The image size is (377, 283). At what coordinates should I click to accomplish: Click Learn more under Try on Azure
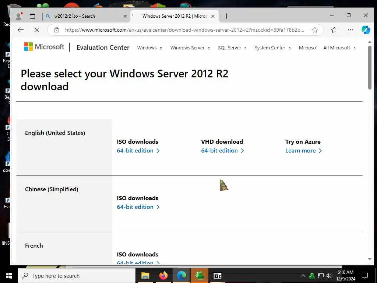tap(303, 151)
